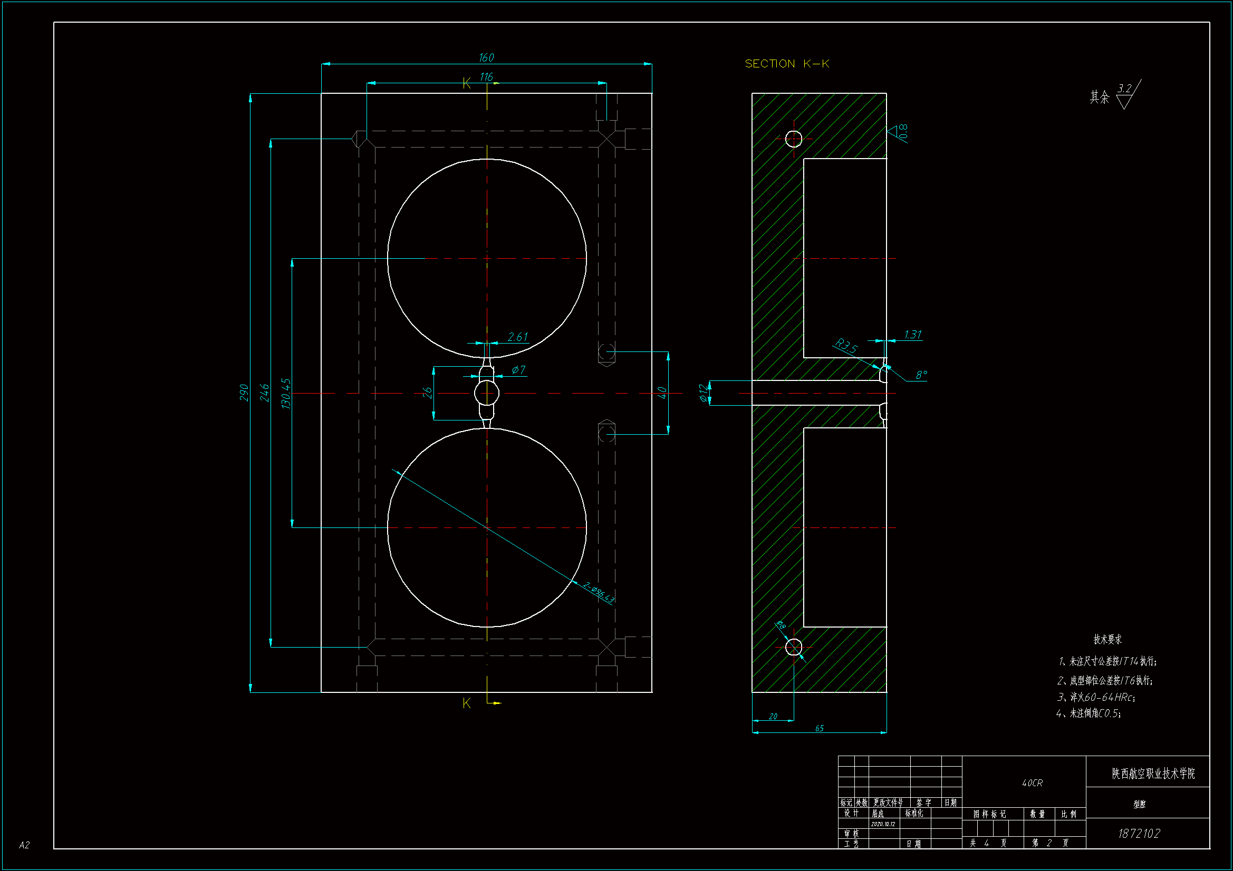Viewport: 1233px width, 871px height.
Task: Click the 2.61 gate width dimension
Action: pyautogui.click(x=518, y=337)
